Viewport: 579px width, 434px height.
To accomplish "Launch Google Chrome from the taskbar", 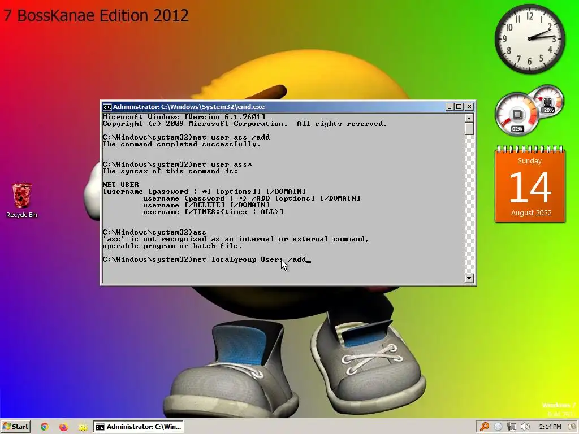I will click(45, 427).
